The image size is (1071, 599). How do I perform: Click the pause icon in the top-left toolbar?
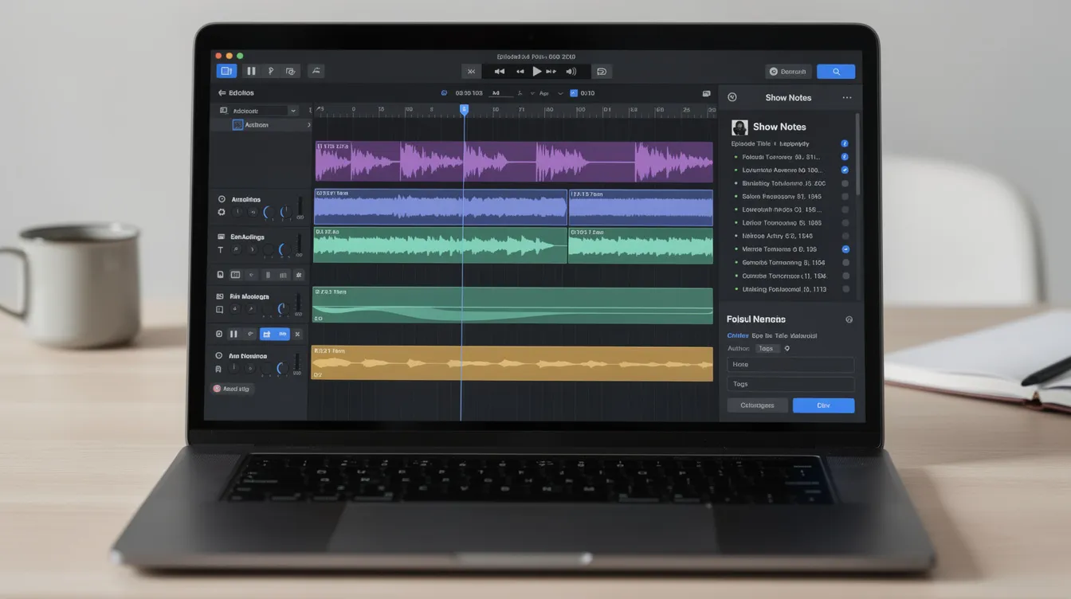pyautogui.click(x=251, y=71)
